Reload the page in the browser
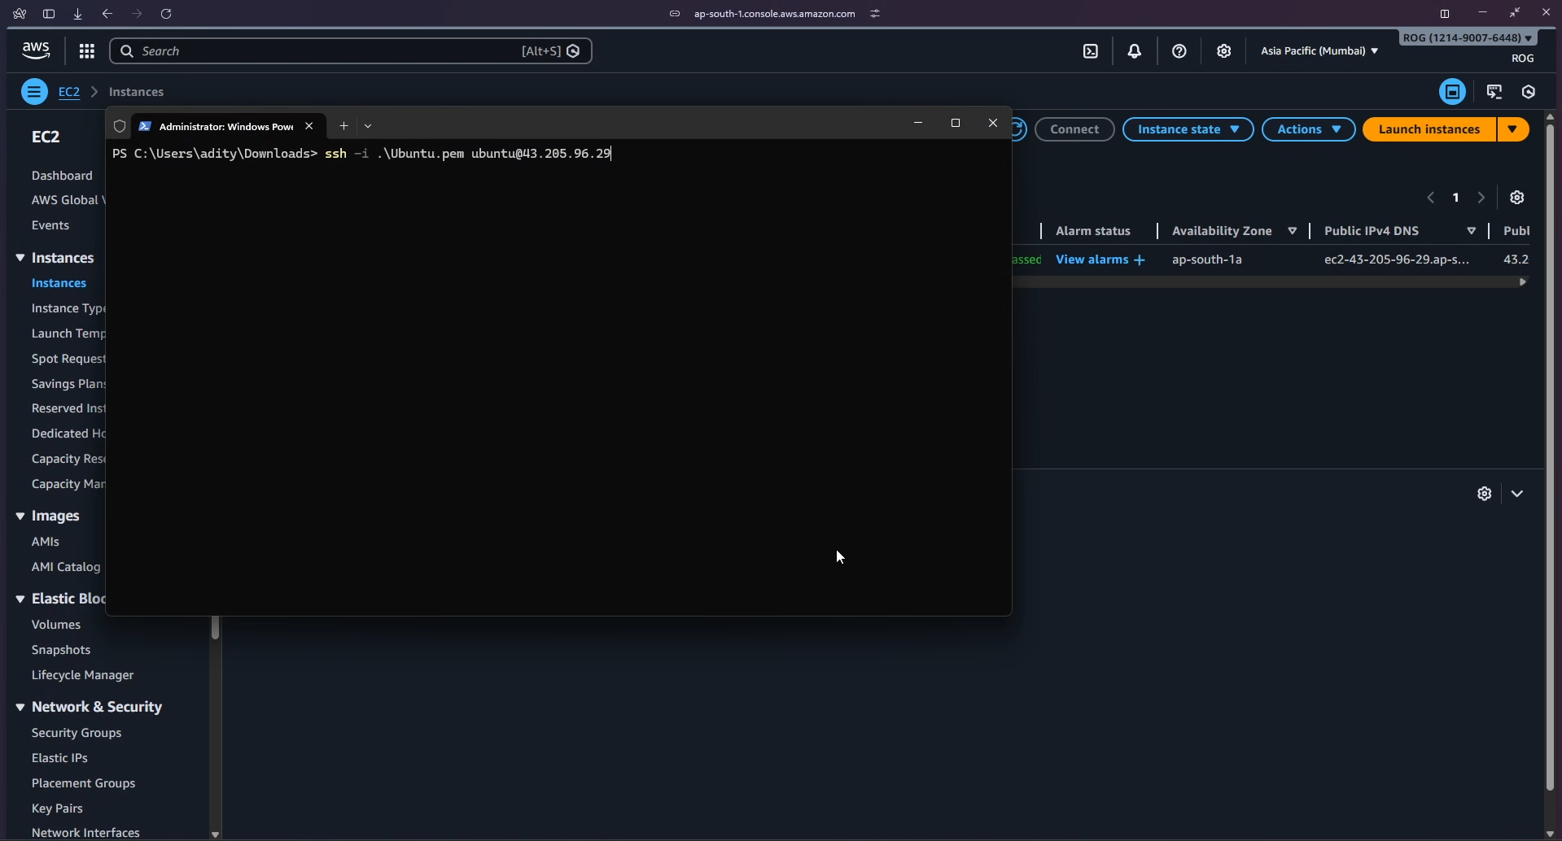This screenshot has height=841, width=1562. click(166, 14)
